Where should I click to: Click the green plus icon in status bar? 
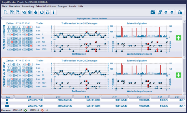point(26,111)
